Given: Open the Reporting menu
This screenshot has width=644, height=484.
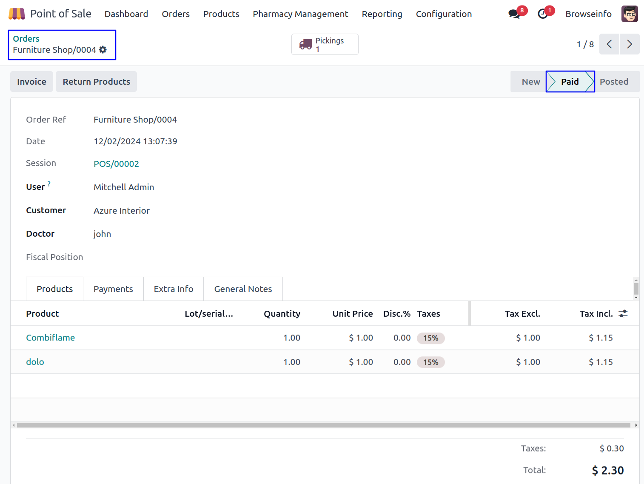Looking at the screenshot, I should [382, 14].
